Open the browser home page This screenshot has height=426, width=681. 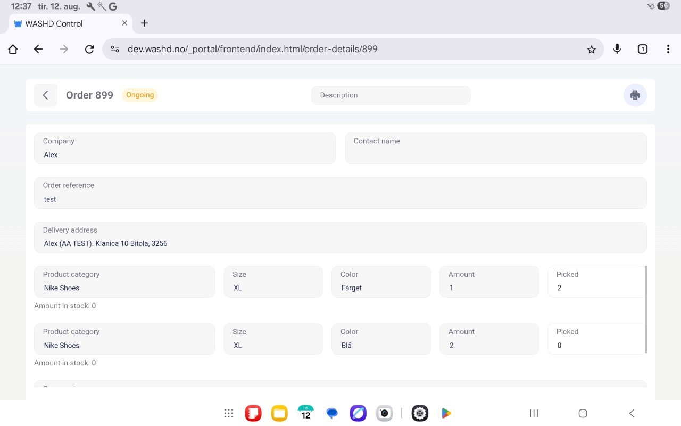pos(13,49)
